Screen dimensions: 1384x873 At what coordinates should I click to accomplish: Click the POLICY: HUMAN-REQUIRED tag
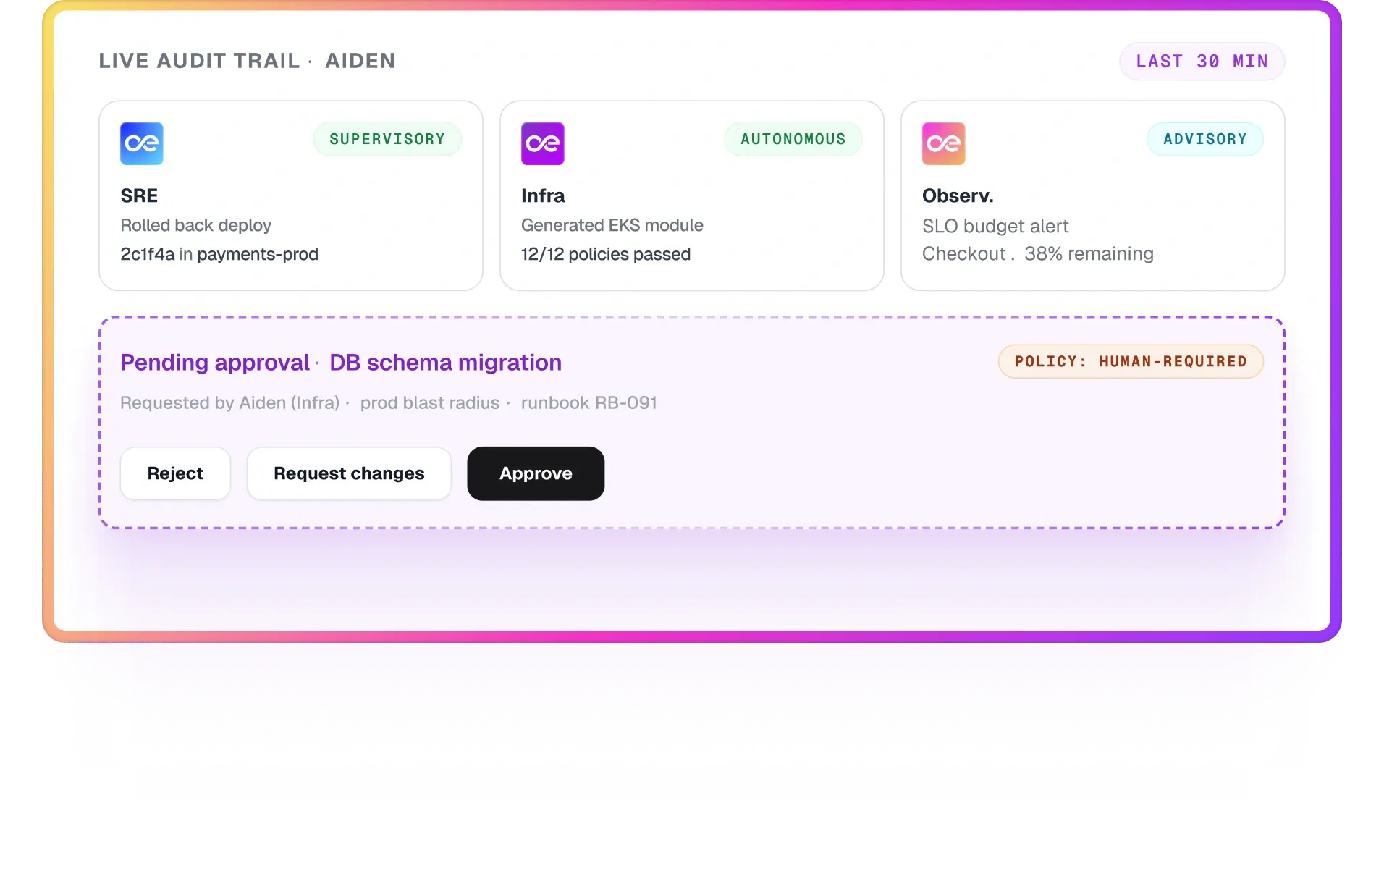tap(1131, 361)
